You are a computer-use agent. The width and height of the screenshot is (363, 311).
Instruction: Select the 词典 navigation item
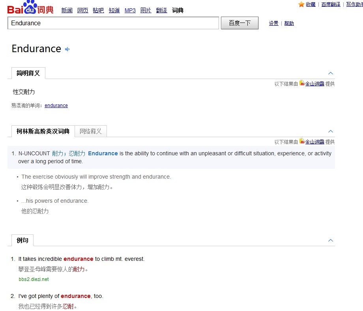(x=178, y=10)
